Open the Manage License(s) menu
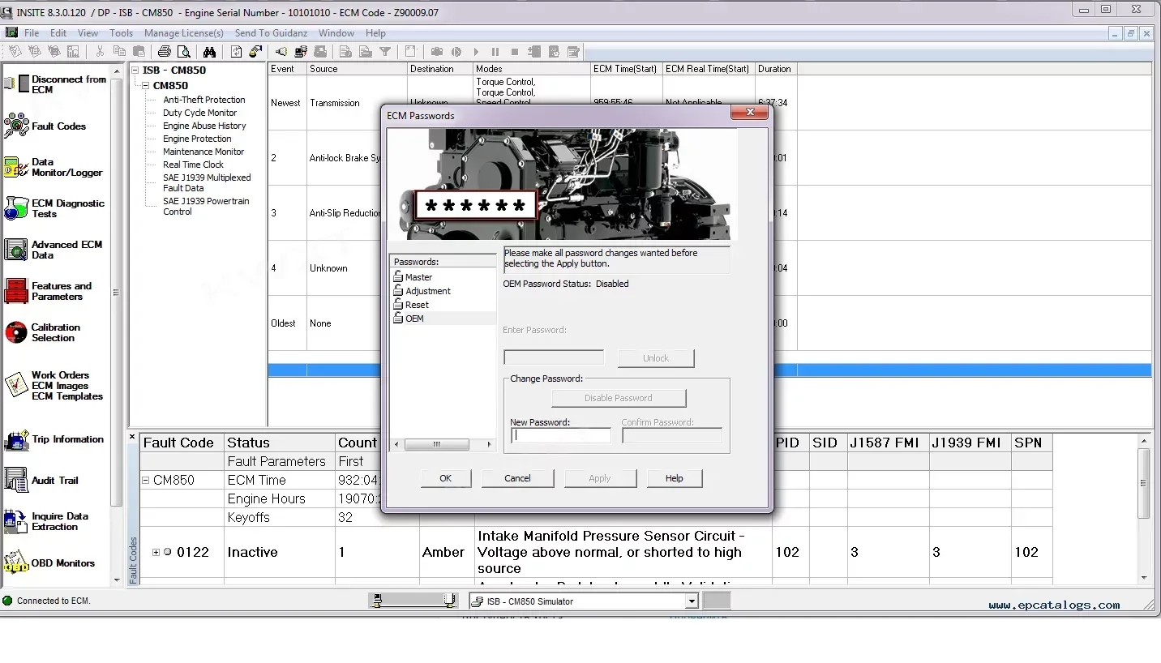Viewport: 1161px width, 663px height. pyautogui.click(x=183, y=33)
